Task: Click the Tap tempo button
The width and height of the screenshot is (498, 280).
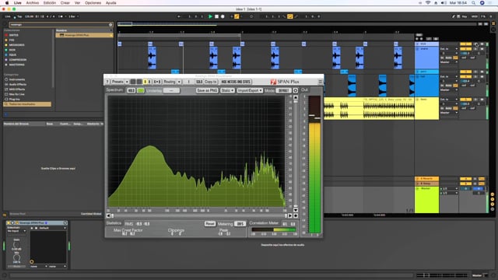Action: click(19, 16)
